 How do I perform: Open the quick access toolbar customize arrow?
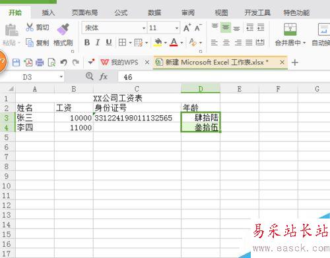91,63
